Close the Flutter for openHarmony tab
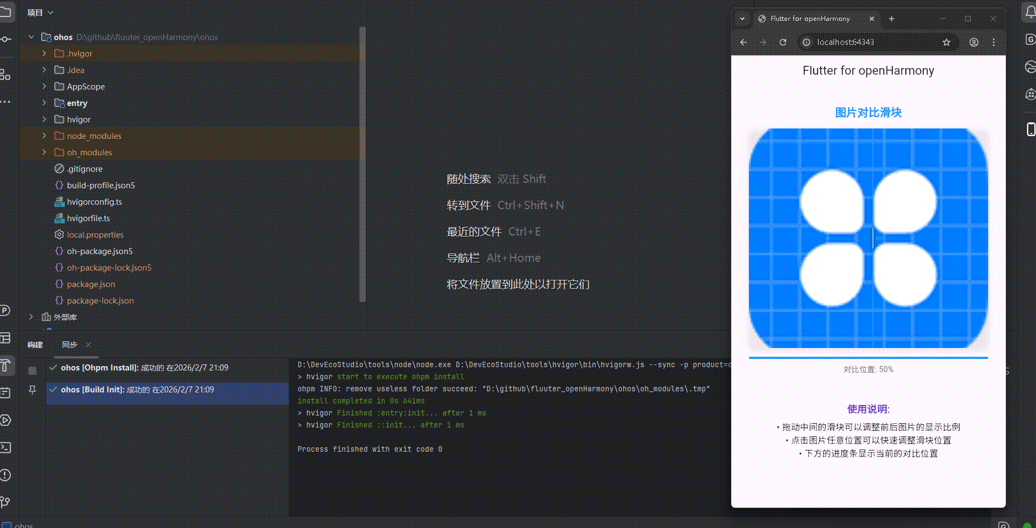 (x=872, y=19)
